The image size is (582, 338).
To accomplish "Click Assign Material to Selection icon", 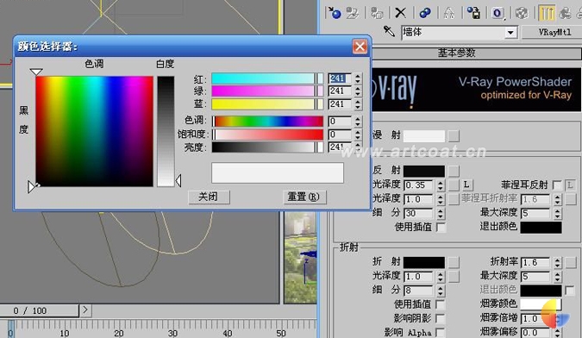I will [x=377, y=13].
